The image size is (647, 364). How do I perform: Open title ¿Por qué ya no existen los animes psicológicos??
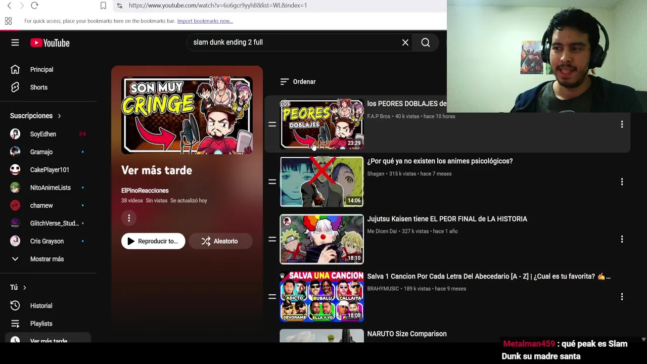(440, 161)
